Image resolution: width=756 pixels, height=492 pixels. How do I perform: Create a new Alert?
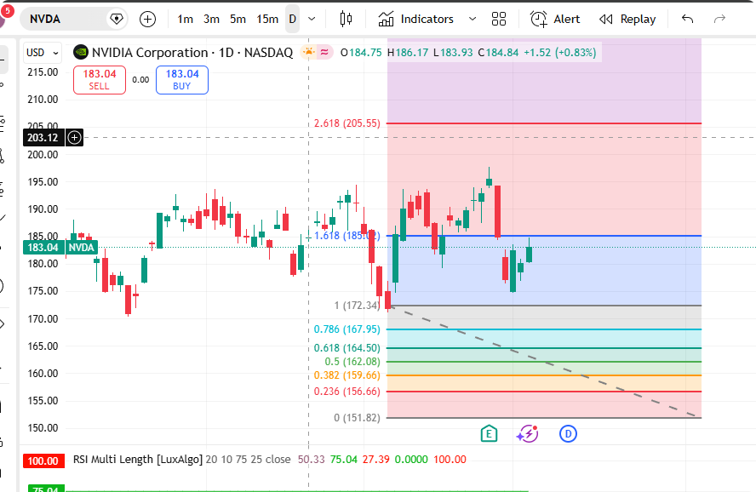click(555, 20)
